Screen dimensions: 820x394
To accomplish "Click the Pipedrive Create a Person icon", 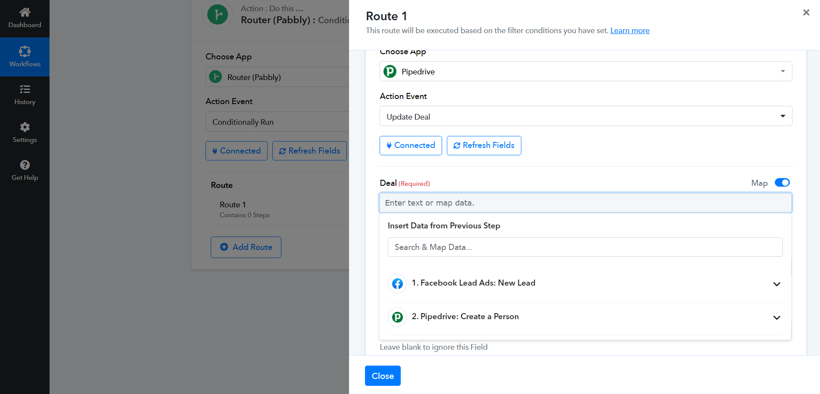I will pos(397,317).
